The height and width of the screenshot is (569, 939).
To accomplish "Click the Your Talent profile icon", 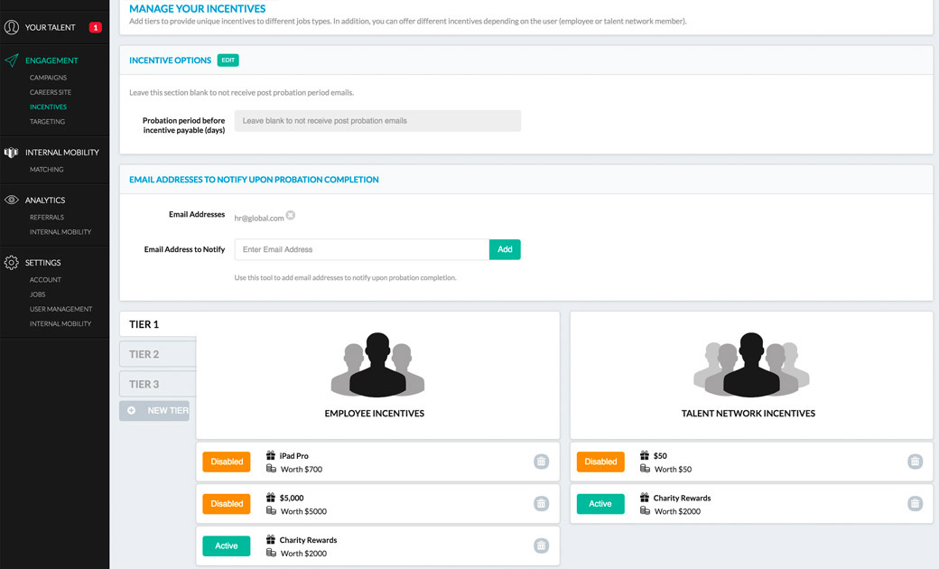I will pyautogui.click(x=12, y=27).
